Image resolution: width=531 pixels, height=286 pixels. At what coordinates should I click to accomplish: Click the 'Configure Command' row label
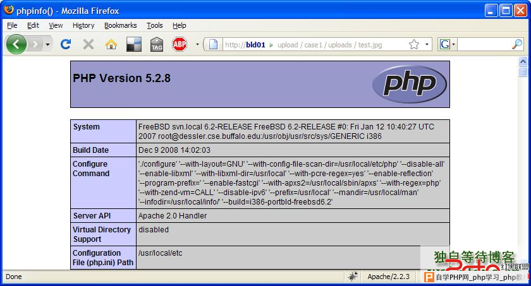pyautogui.click(x=91, y=169)
